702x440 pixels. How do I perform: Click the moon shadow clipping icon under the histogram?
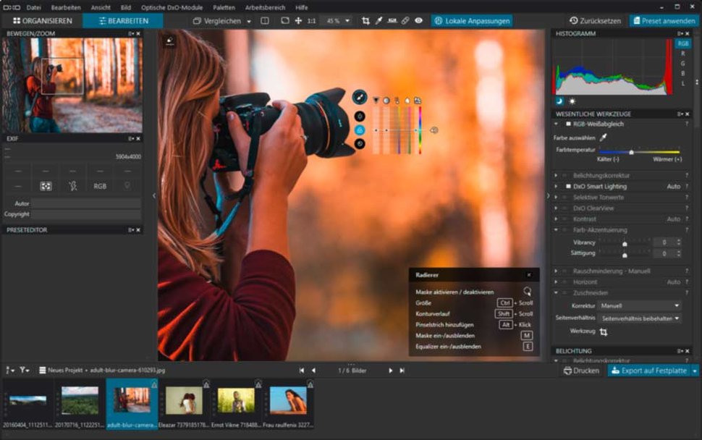tap(559, 101)
